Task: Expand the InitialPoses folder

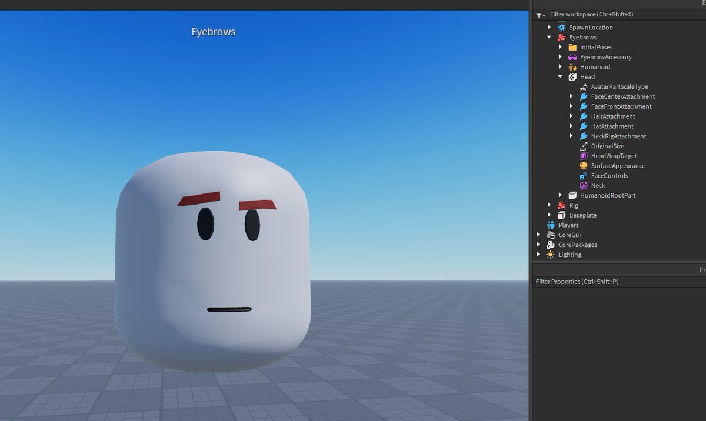Action: (561, 48)
